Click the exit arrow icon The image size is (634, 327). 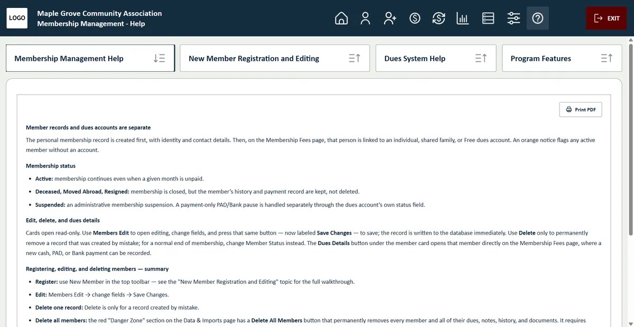pos(599,18)
